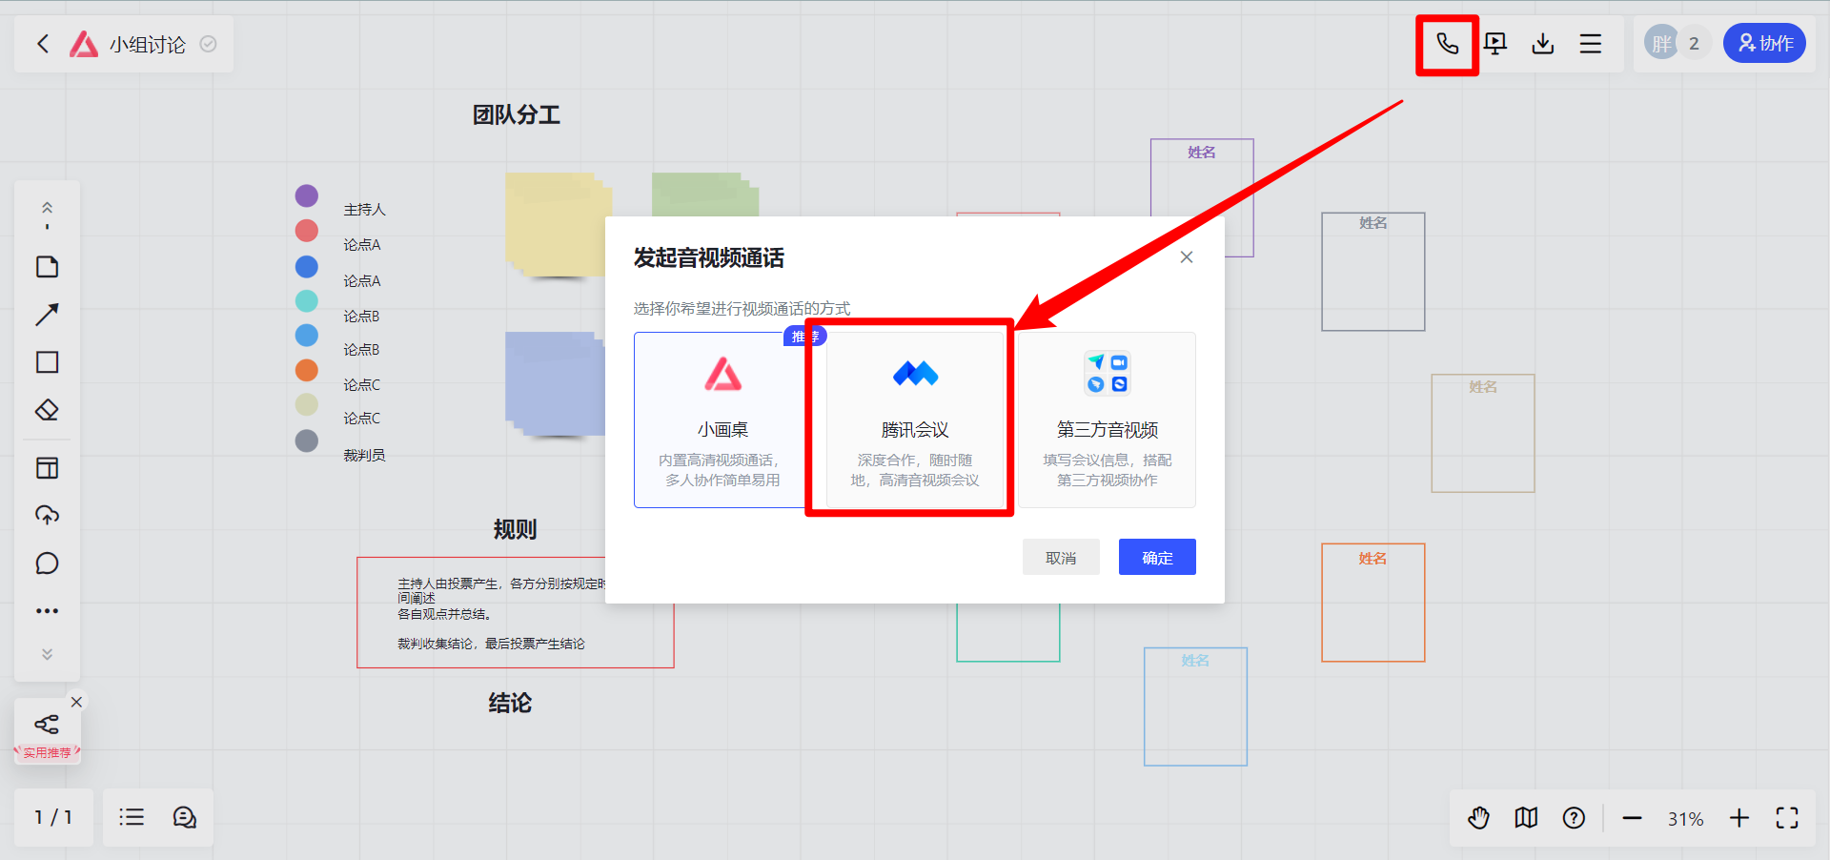Screen dimensions: 1830x860
Task: Click the 确定 button
Action: pos(1157,558)
